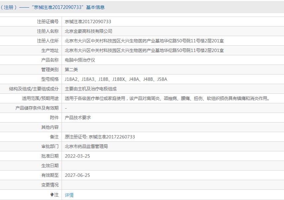Click the 产品储存条件及有效期 label
The width and height of the screenshot is (284, 200).
coord(37,108)
